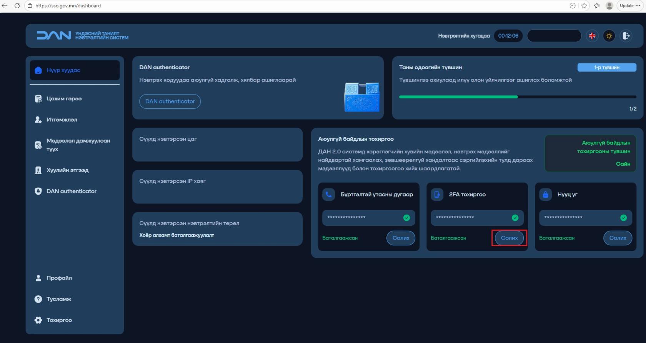Click the 1/2 level counter
646x343 pixels.
point(633,109)
